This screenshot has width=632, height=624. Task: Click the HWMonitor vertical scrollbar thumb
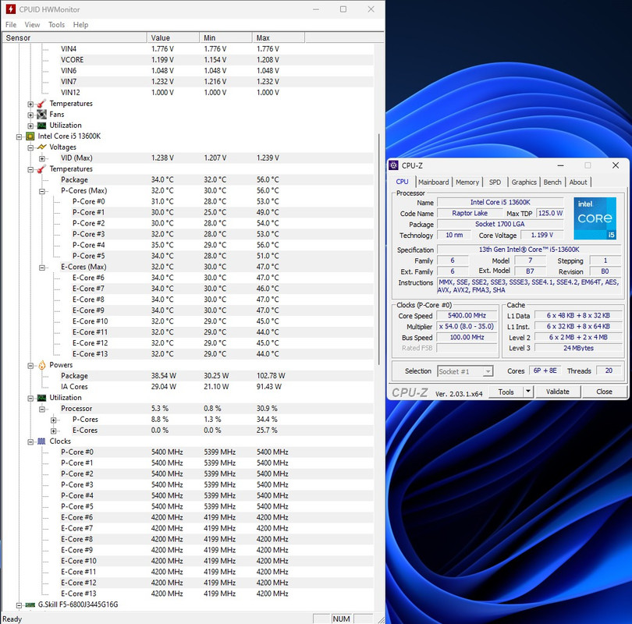pos(379,250)
